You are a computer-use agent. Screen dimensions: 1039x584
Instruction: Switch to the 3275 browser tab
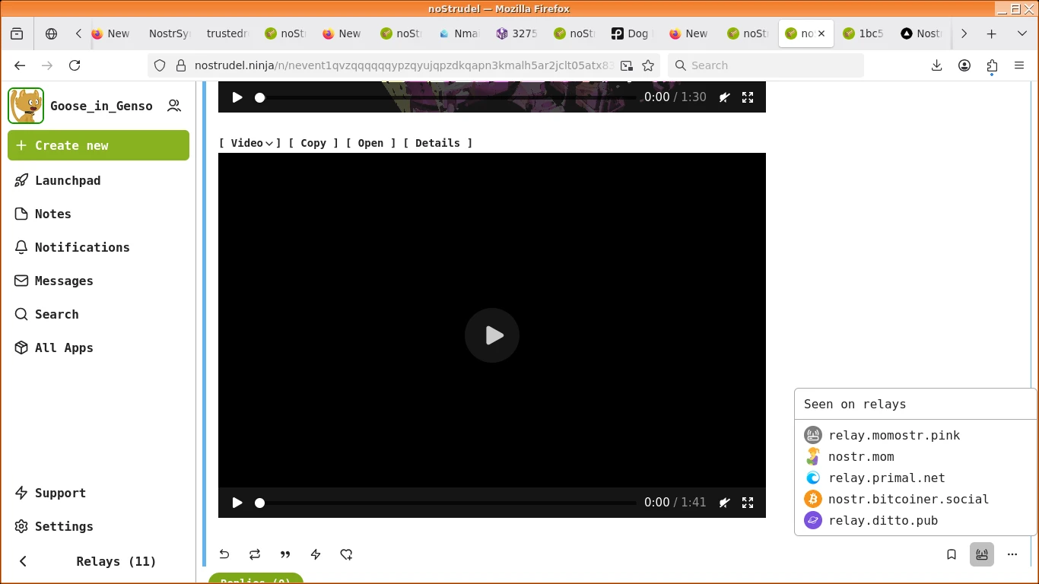[516, 33]
